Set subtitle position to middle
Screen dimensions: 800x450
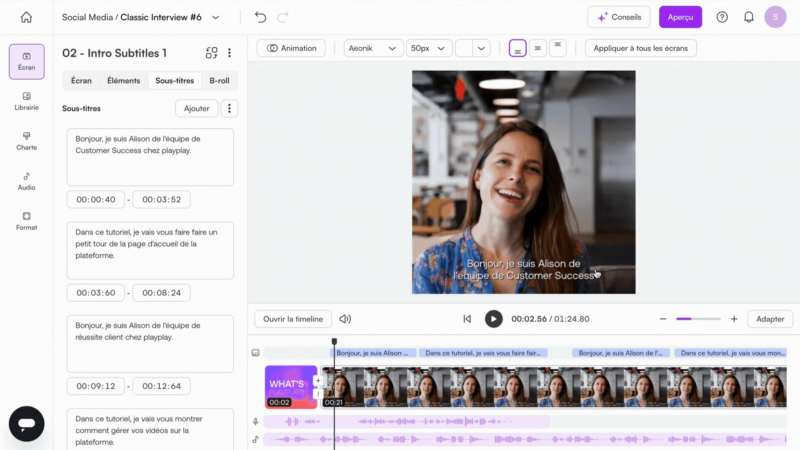[537, 48]
